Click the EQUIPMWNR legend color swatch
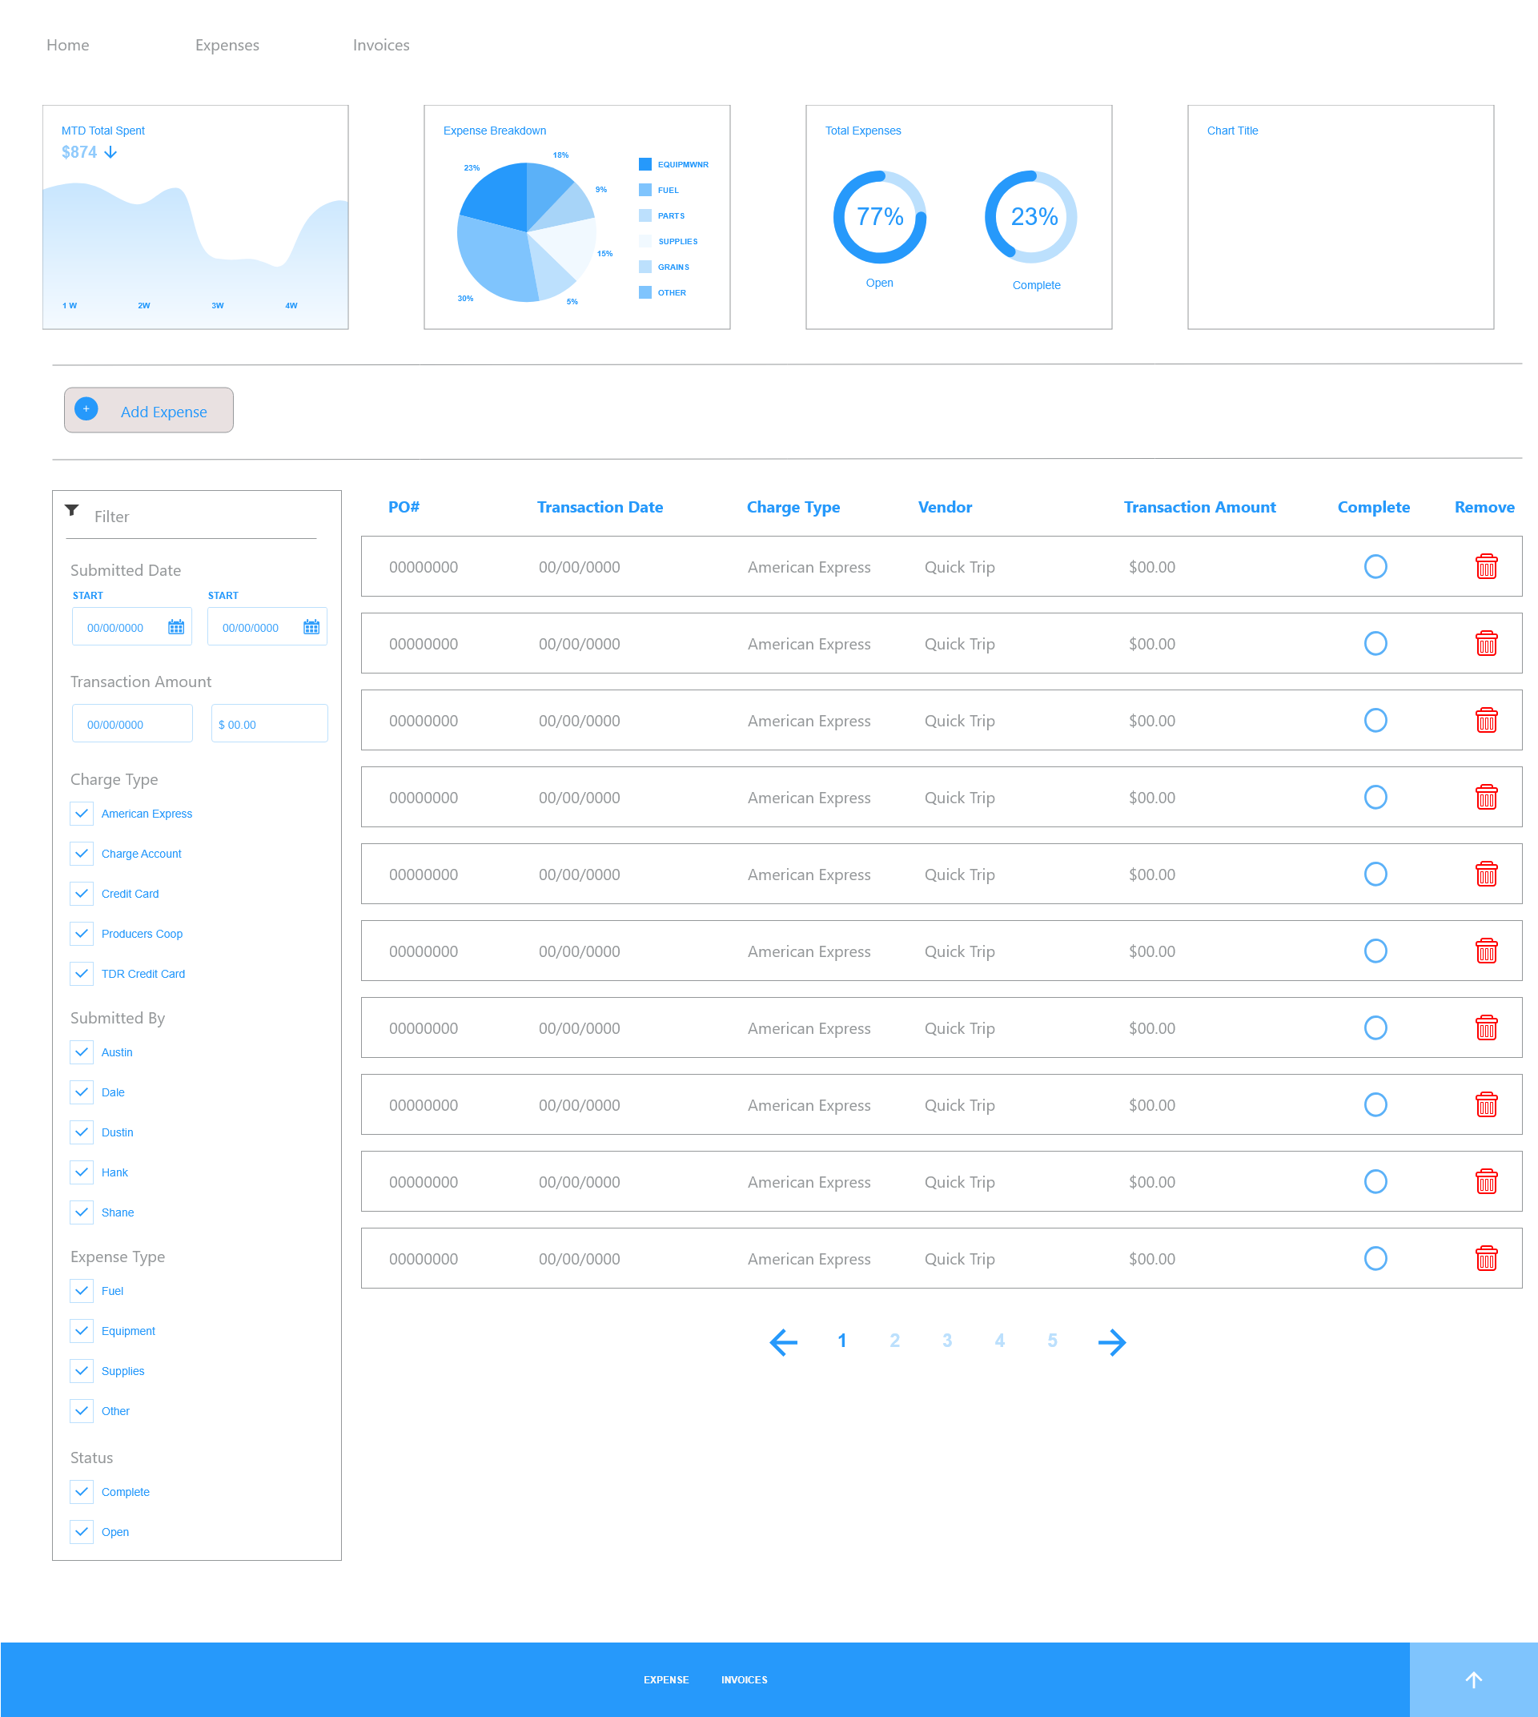Screen dimensions: 1538x1717 [x=645, y=164]
